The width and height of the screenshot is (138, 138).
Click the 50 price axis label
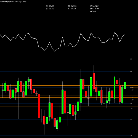131,120
